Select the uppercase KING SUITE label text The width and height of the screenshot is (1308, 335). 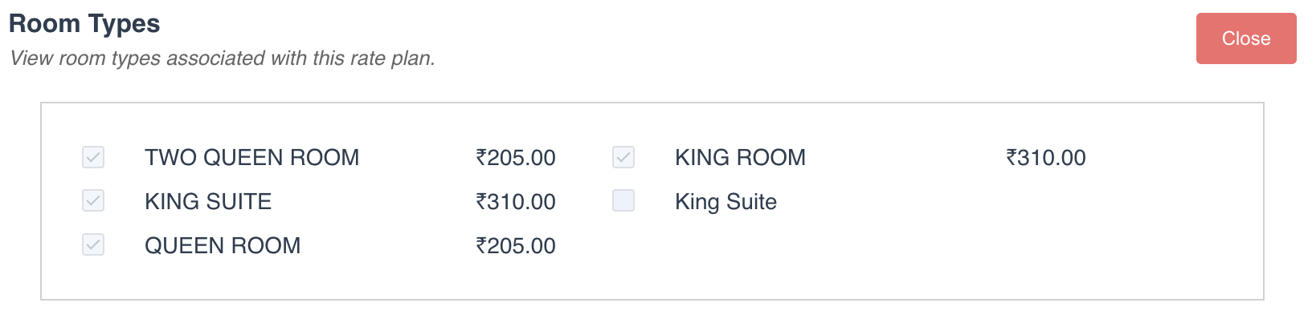(x=208, y=201)
